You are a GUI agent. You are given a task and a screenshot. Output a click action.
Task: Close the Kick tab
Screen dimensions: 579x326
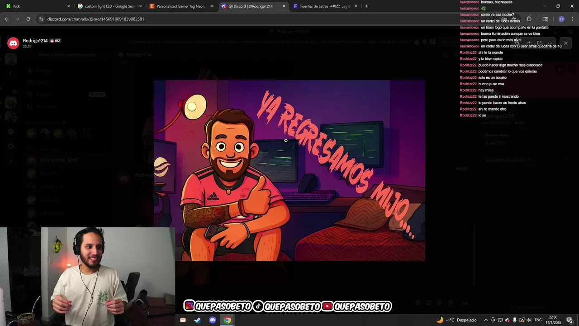pos(69,6)
